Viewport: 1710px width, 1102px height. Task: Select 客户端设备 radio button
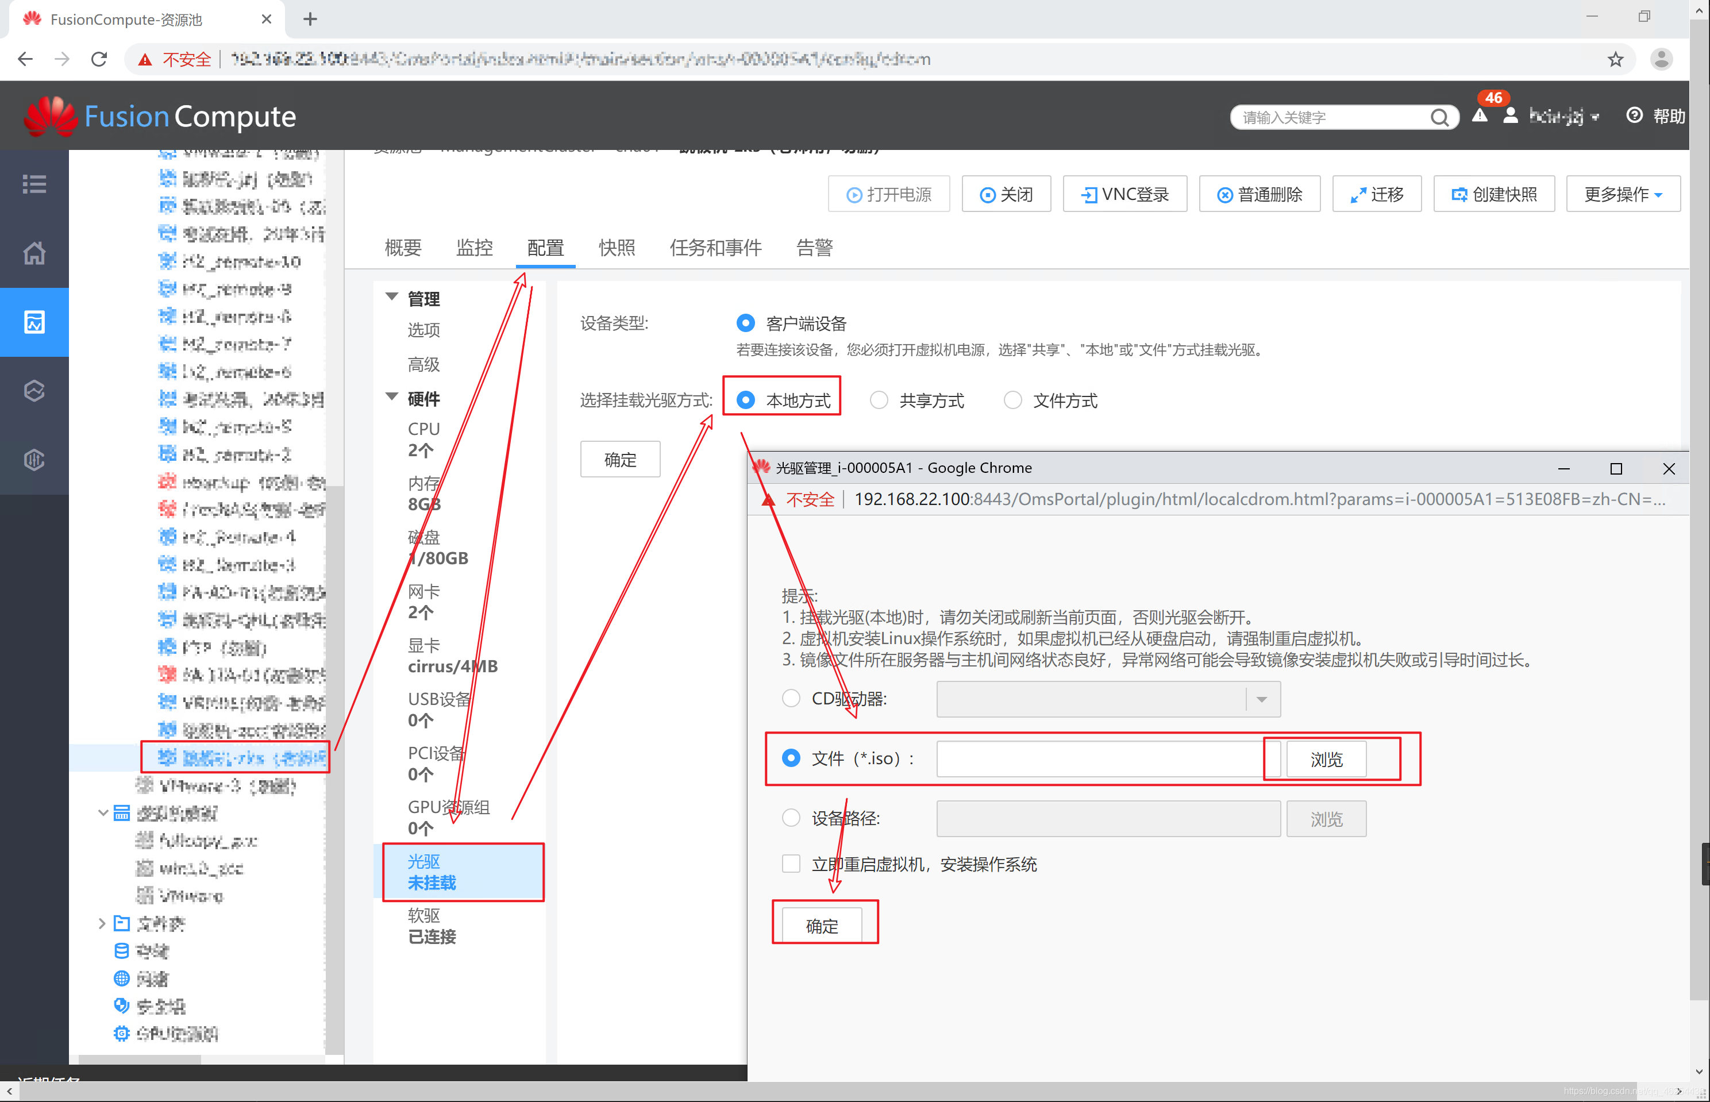tap(745, 323)
